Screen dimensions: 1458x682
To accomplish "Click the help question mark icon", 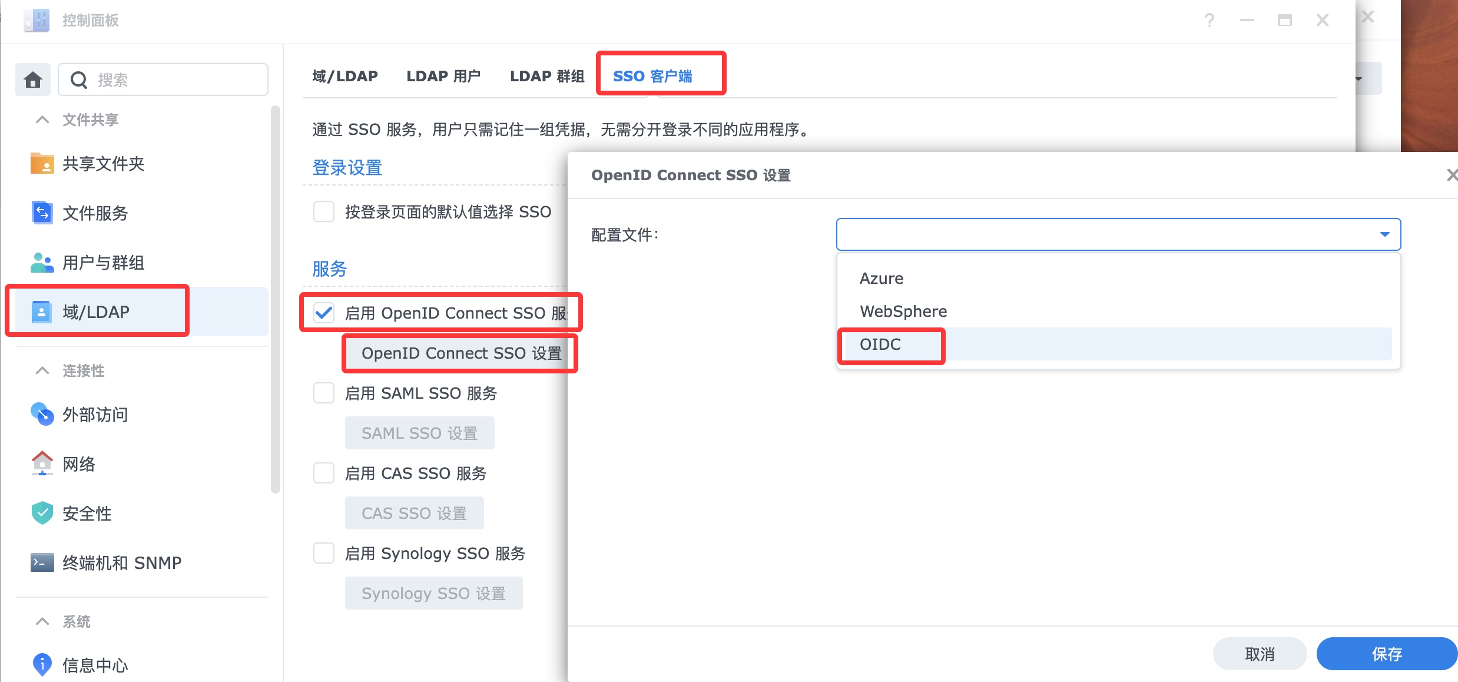I will coord(1210,21).
